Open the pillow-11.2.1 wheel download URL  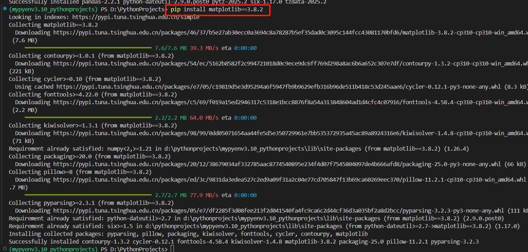[290, 179]
